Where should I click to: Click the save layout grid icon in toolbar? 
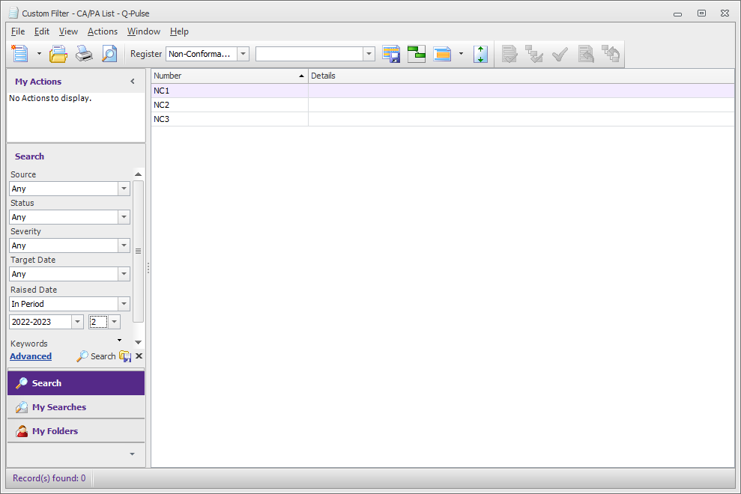(391, 54)
